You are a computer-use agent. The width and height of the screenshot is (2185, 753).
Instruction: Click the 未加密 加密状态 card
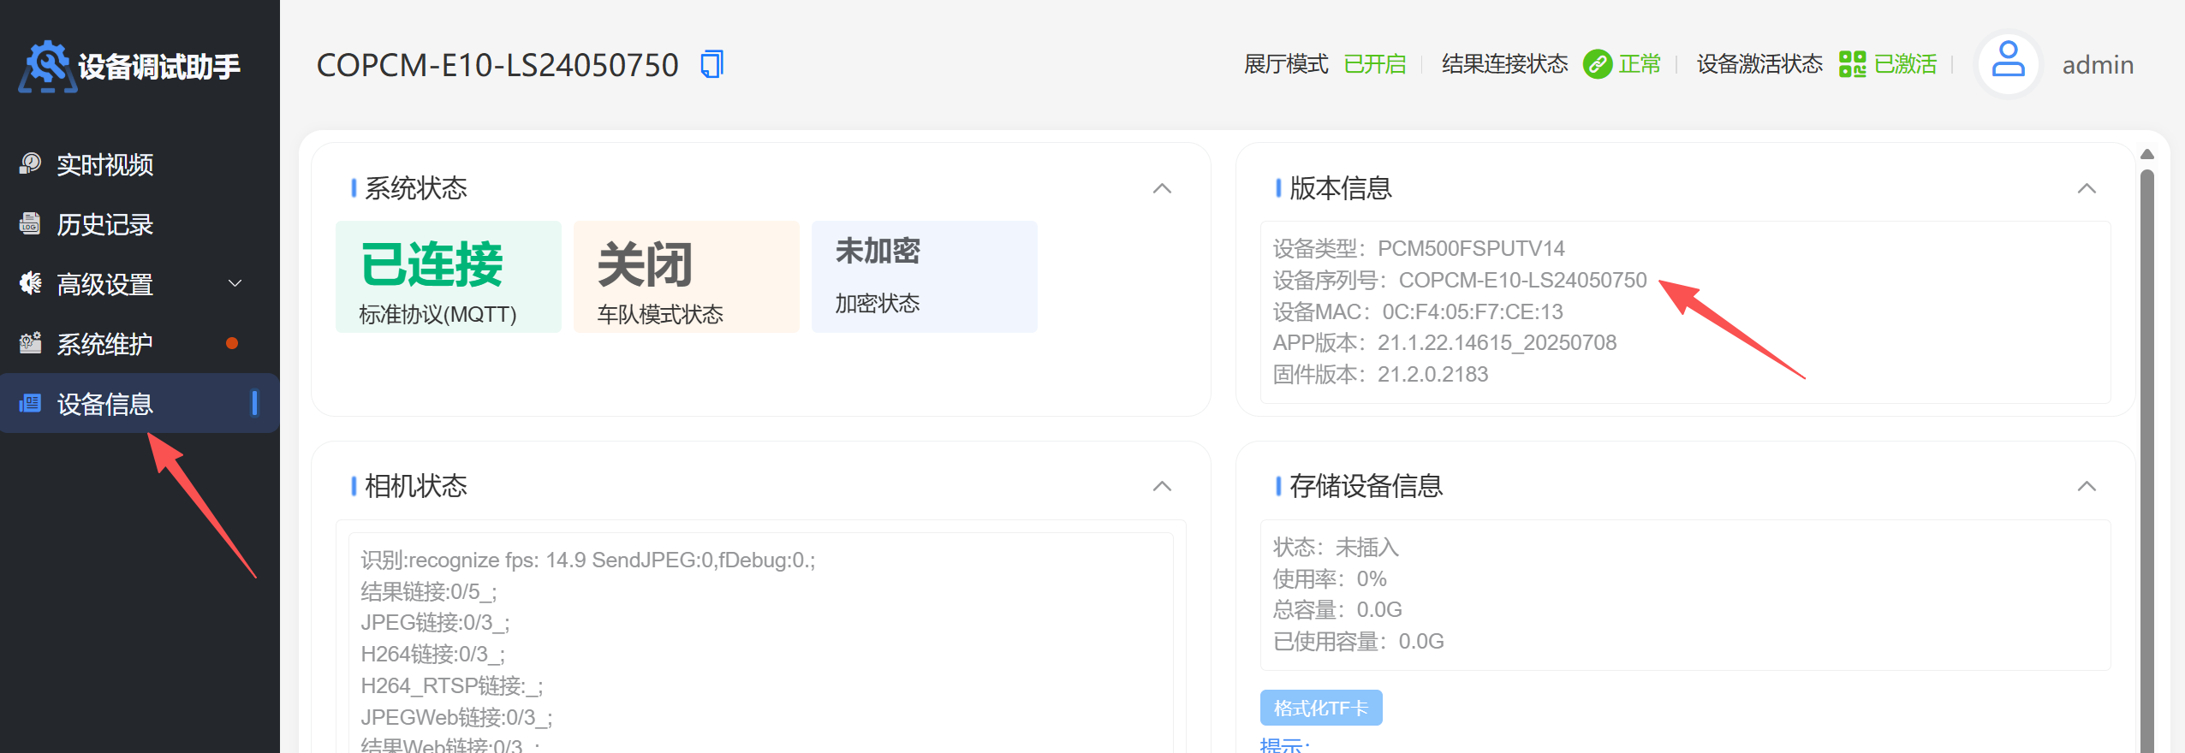925,276
